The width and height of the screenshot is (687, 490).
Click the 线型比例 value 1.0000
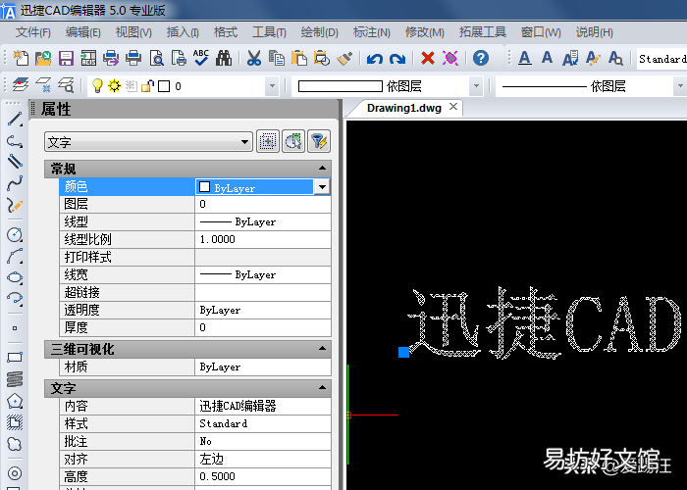pos(262,239)
